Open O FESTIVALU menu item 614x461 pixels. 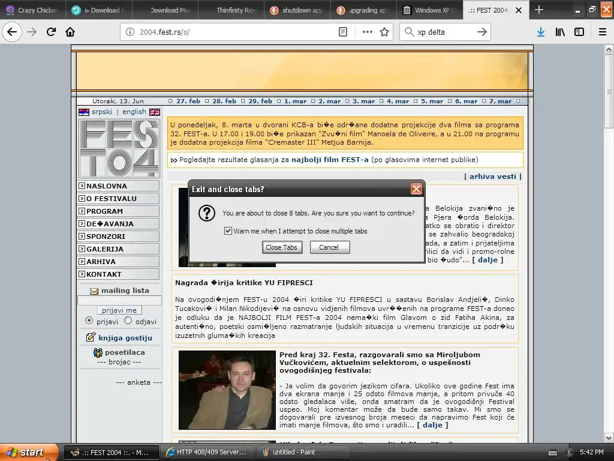click(118, 198)
